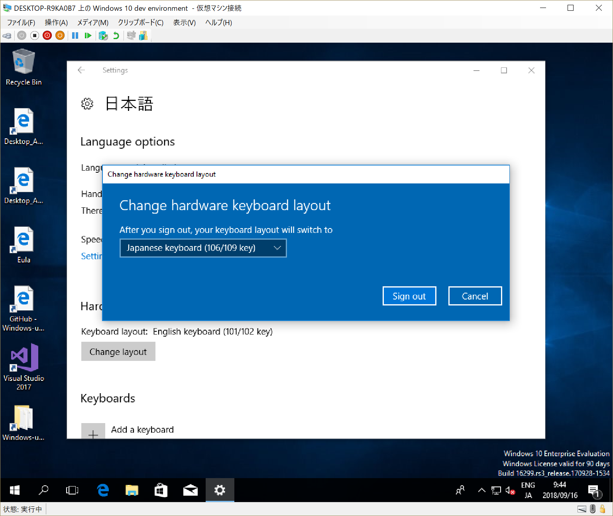Pause the virtual machine
Viewport: 613px width, 516px height.
coord(75,35)
